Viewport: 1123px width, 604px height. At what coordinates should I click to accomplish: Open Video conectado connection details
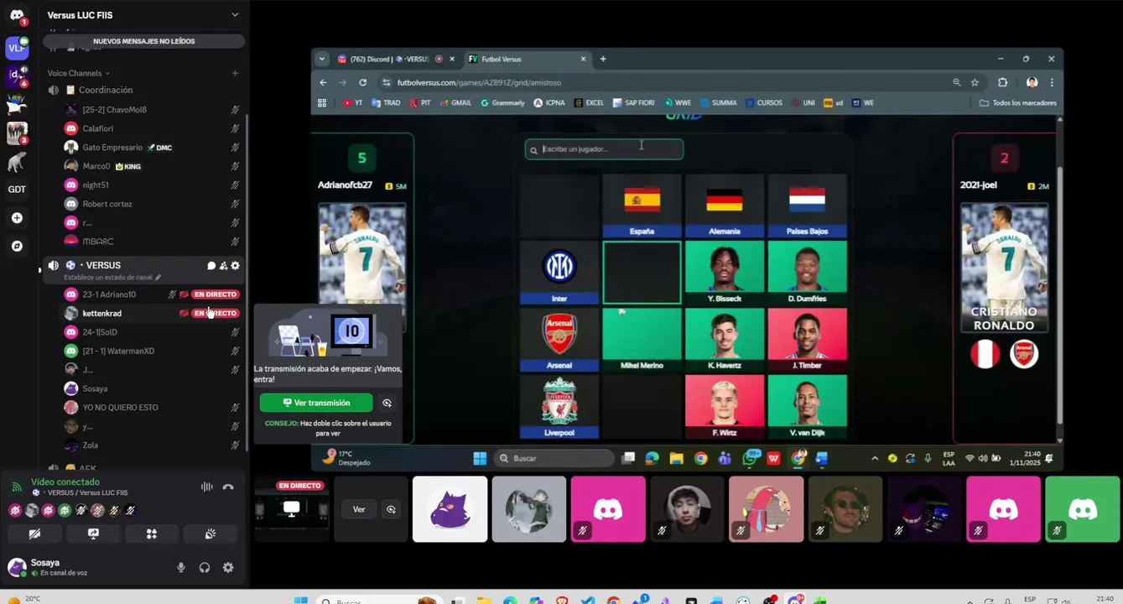(x=65, y=482)
